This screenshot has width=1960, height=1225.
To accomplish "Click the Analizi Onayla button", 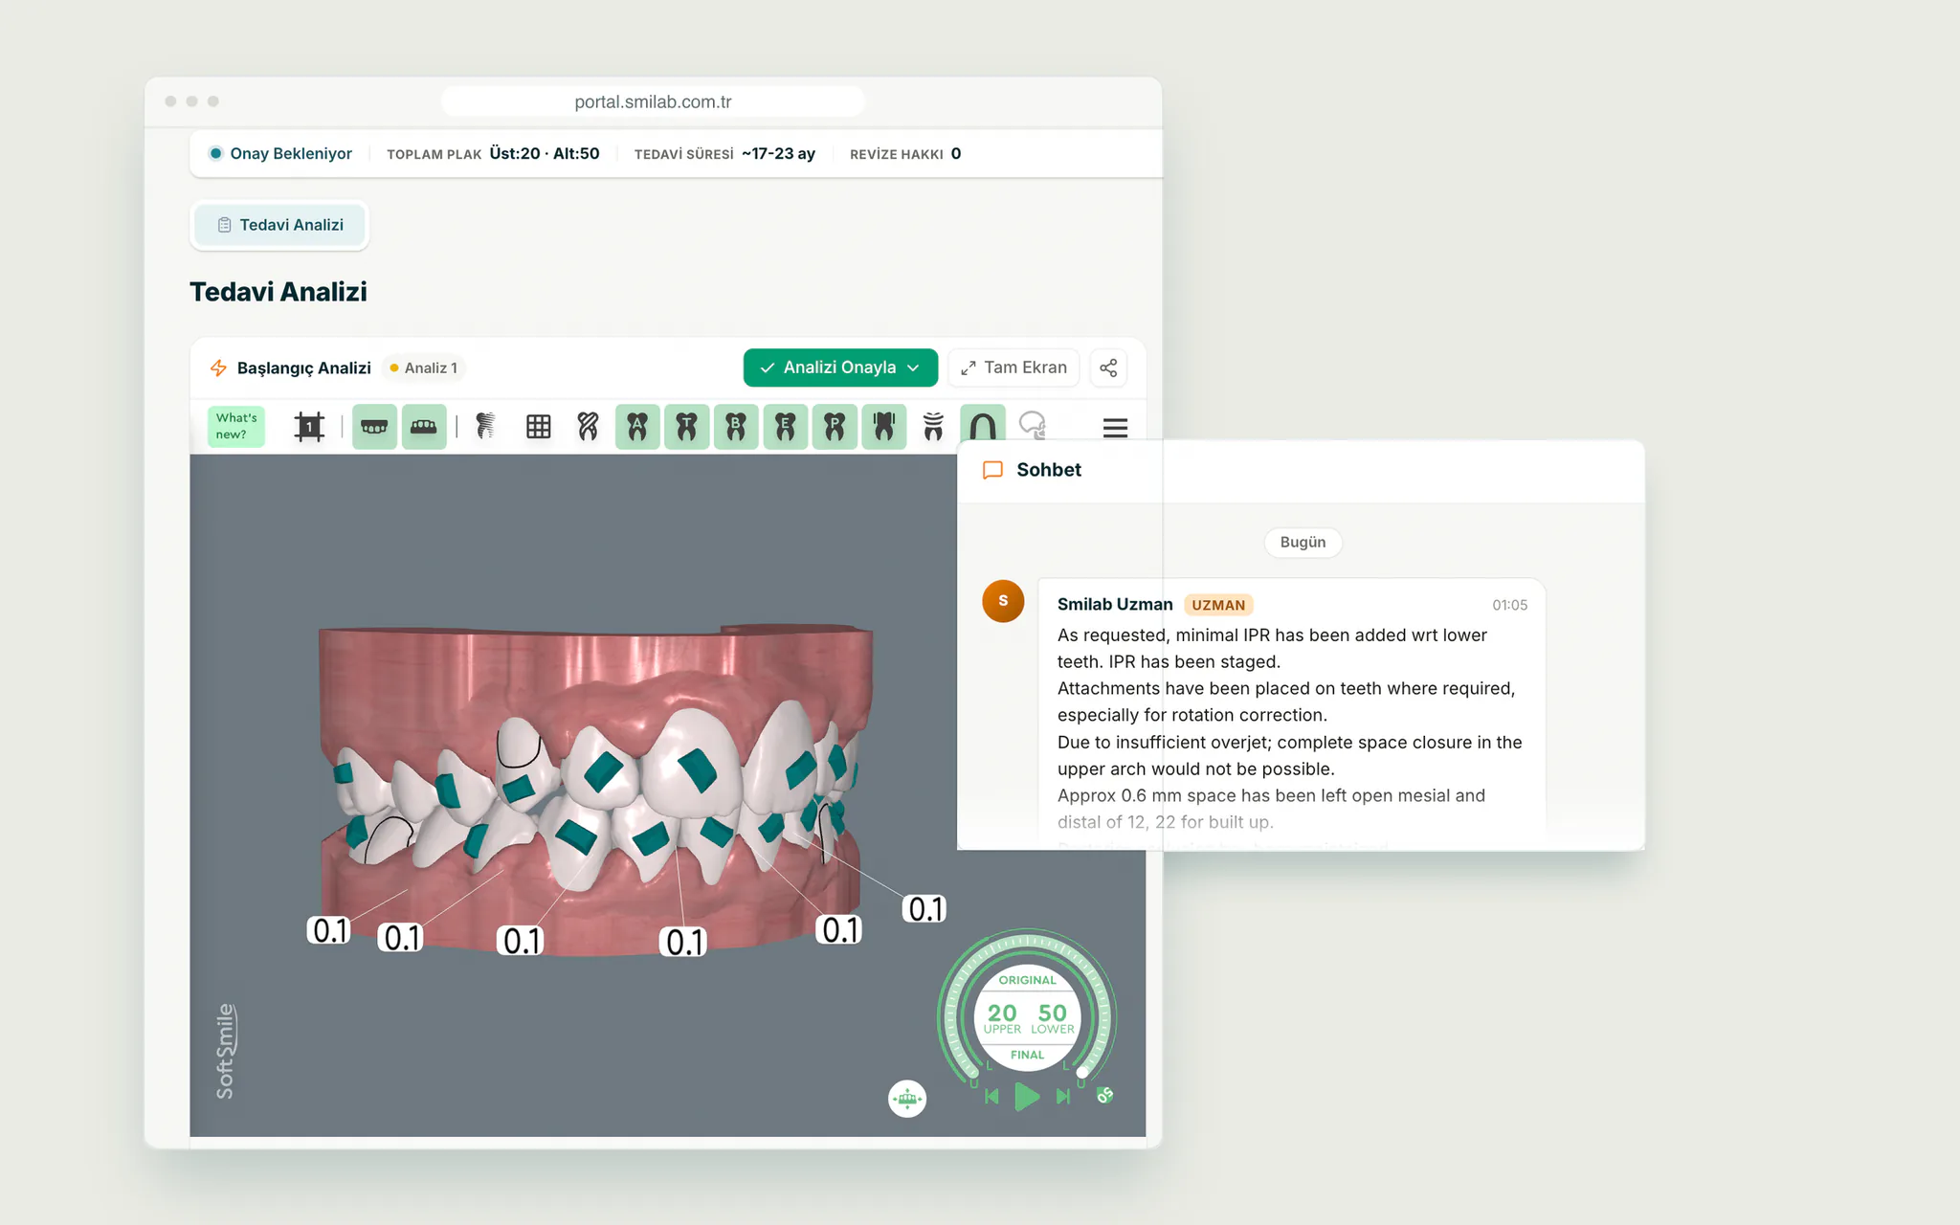I will pos(840,367).
